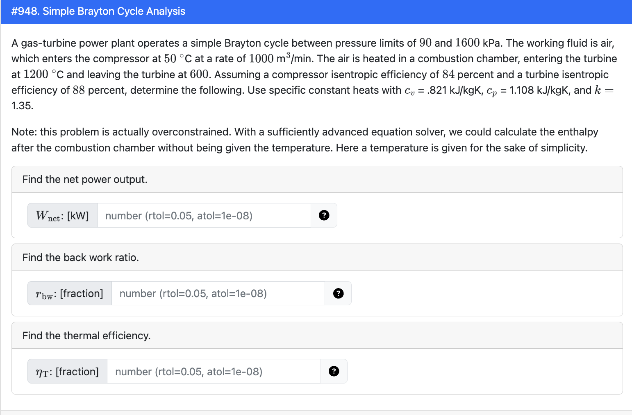The image size is (632, 415).
Task: Click the question mark next to thermal efficiency input
Action: point(334,371)
